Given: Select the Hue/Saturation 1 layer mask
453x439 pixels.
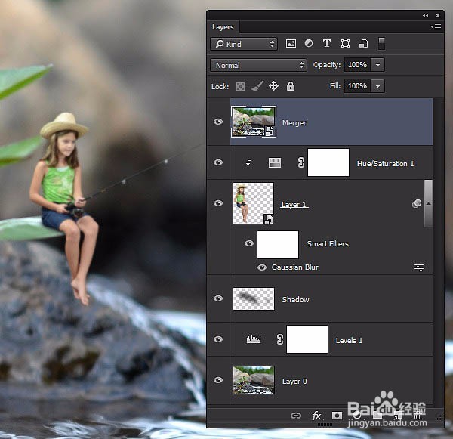Looking at the screenshot, I should pyautogui.click(x=328, y=162).
